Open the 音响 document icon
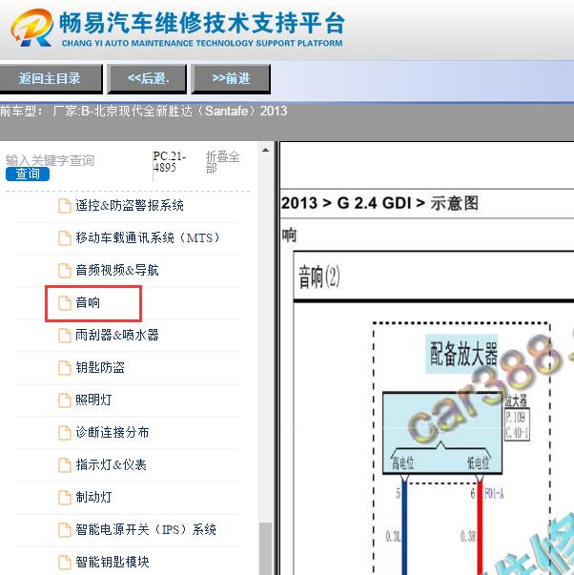The image size is (574, 575). [65, 303]
